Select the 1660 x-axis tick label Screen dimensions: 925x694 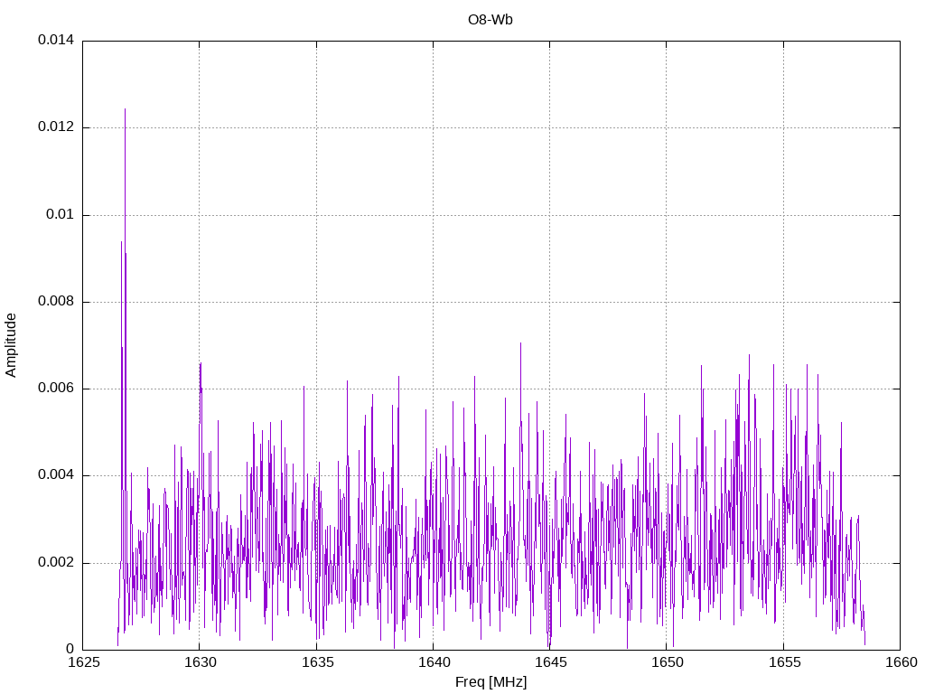899,662
